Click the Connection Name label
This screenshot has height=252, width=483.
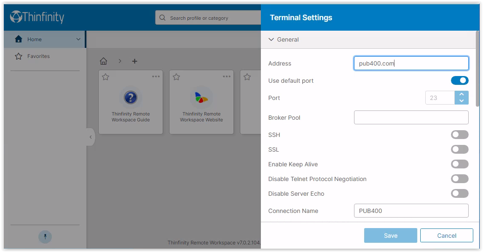(293, 211)
